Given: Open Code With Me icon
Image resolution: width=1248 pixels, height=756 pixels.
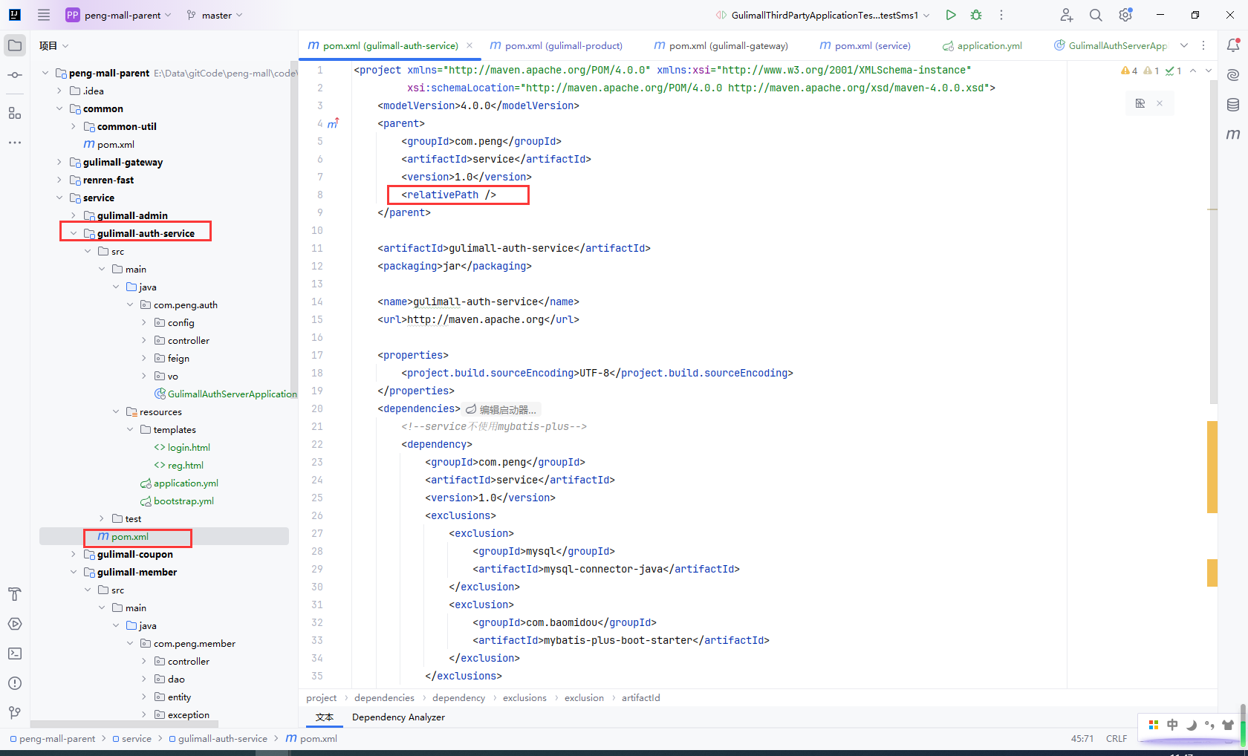Looking at the screenshot, I should tap(1067, 15).
